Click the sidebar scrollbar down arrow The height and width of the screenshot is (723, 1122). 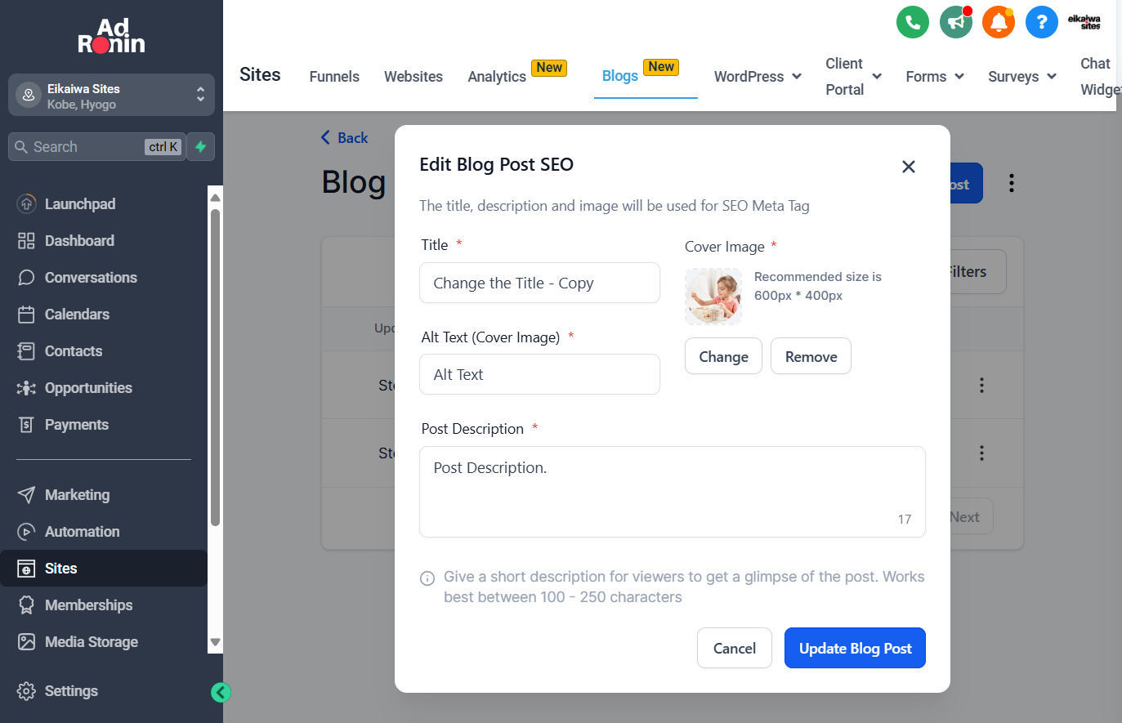pos(215,642)
